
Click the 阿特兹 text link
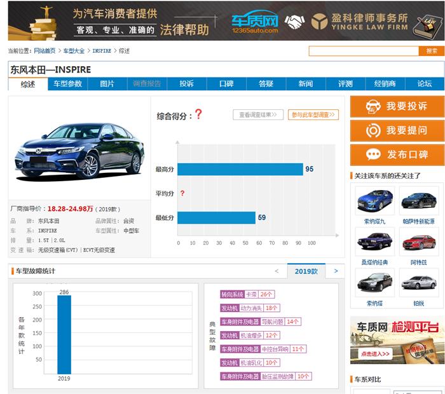(419, 262)
